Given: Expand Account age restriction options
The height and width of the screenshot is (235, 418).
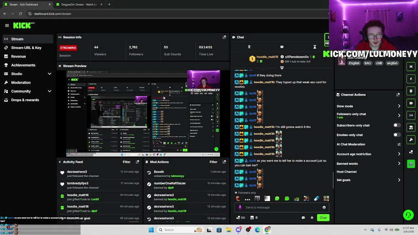Looking at the screenshot, I should click(x=399, y=154).
